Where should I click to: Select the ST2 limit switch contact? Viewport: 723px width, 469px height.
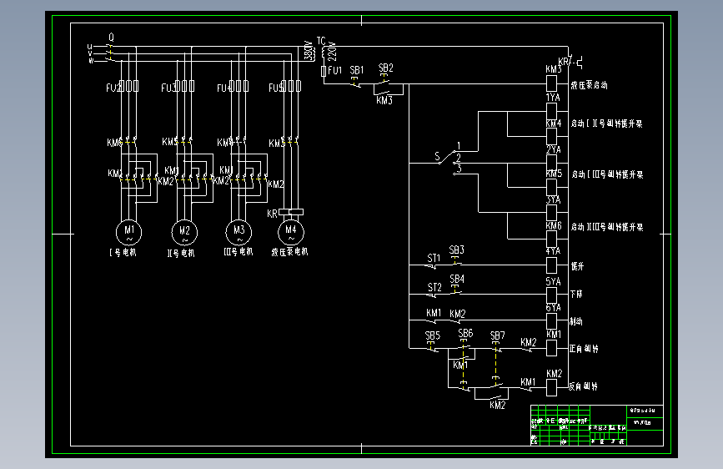click(x=432, y=295)
